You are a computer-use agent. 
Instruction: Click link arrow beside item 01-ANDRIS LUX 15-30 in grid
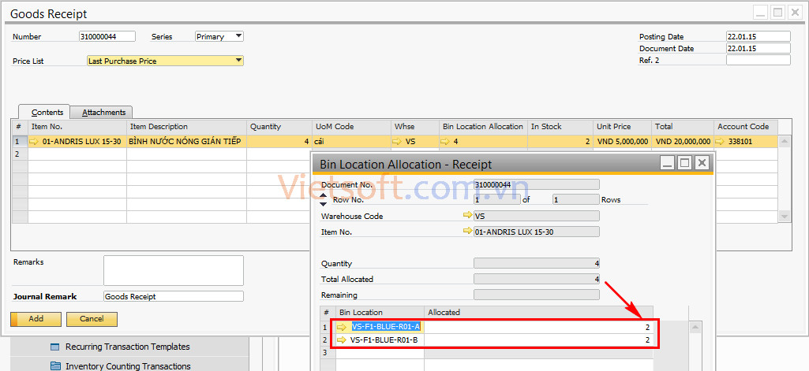[34, 142]
